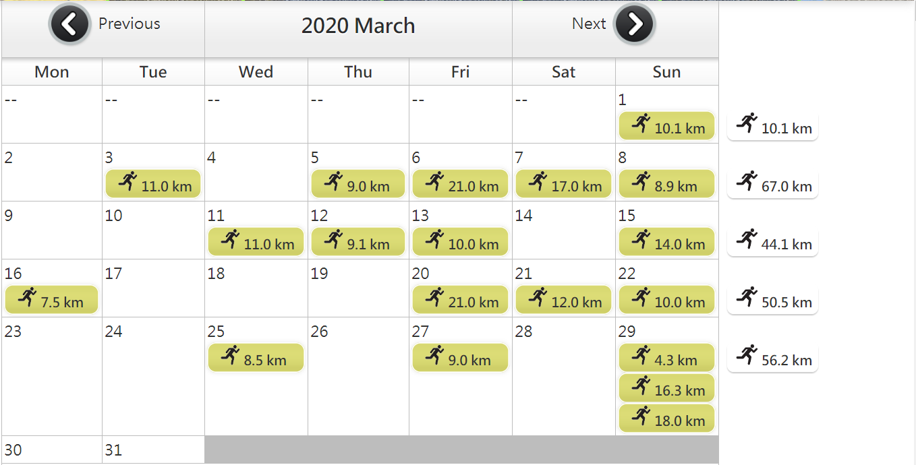Open the 67.0 km weekly total

coord(772,184)
